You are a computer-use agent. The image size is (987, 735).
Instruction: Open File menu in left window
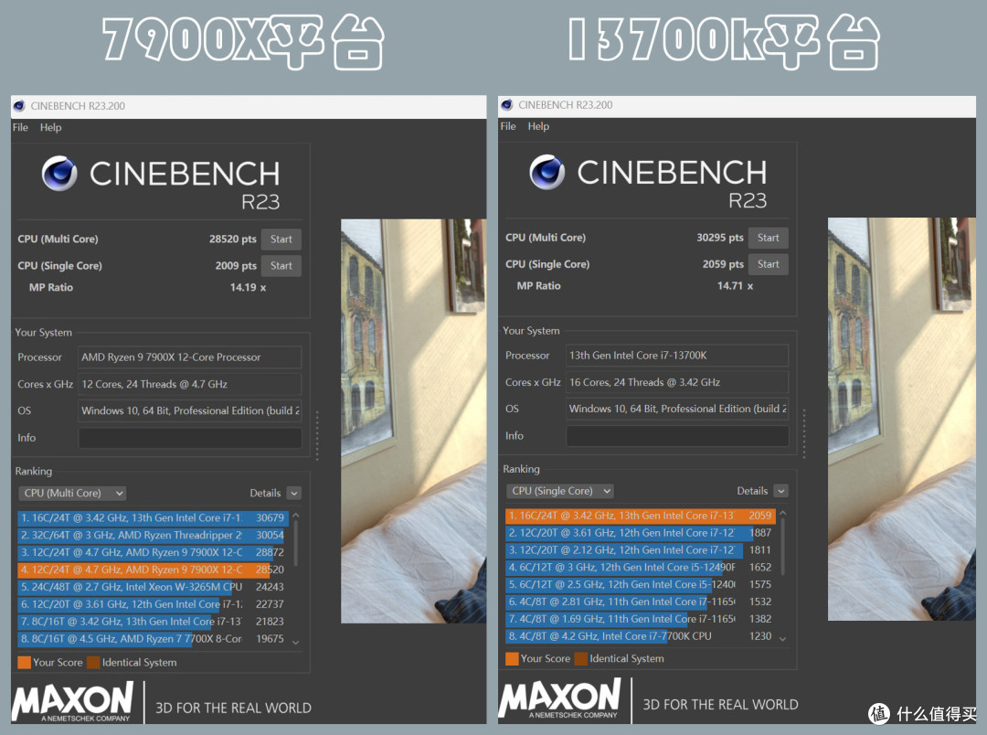[20, 127]
